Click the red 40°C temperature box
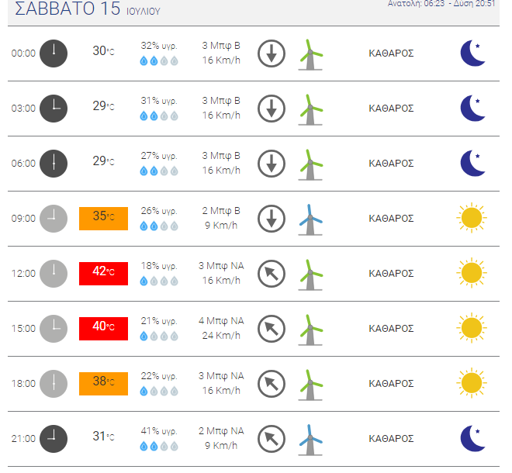512x473 pixels. coord(103,329)
